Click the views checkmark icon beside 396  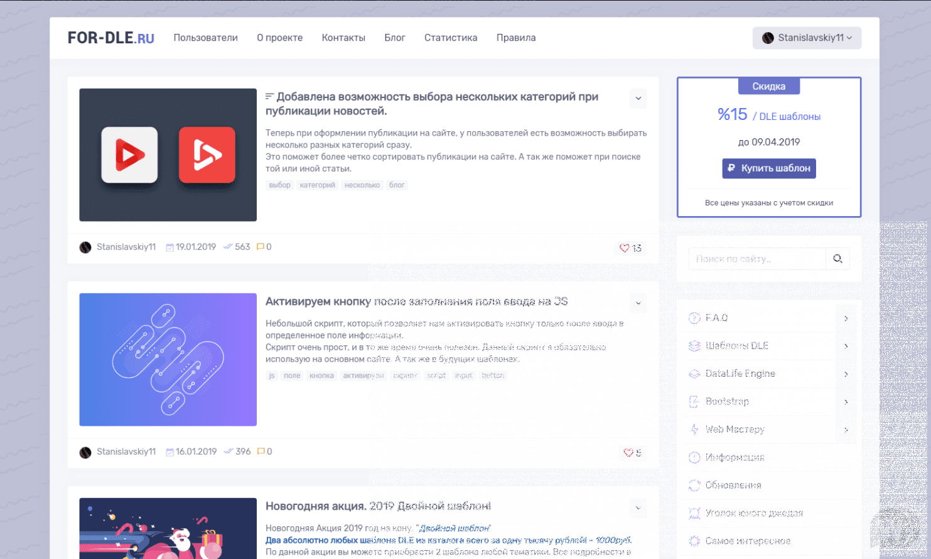(229, 452)
